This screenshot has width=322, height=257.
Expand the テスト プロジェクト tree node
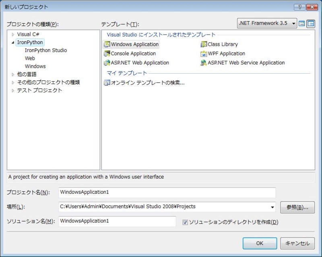click(x=13, y=90)
